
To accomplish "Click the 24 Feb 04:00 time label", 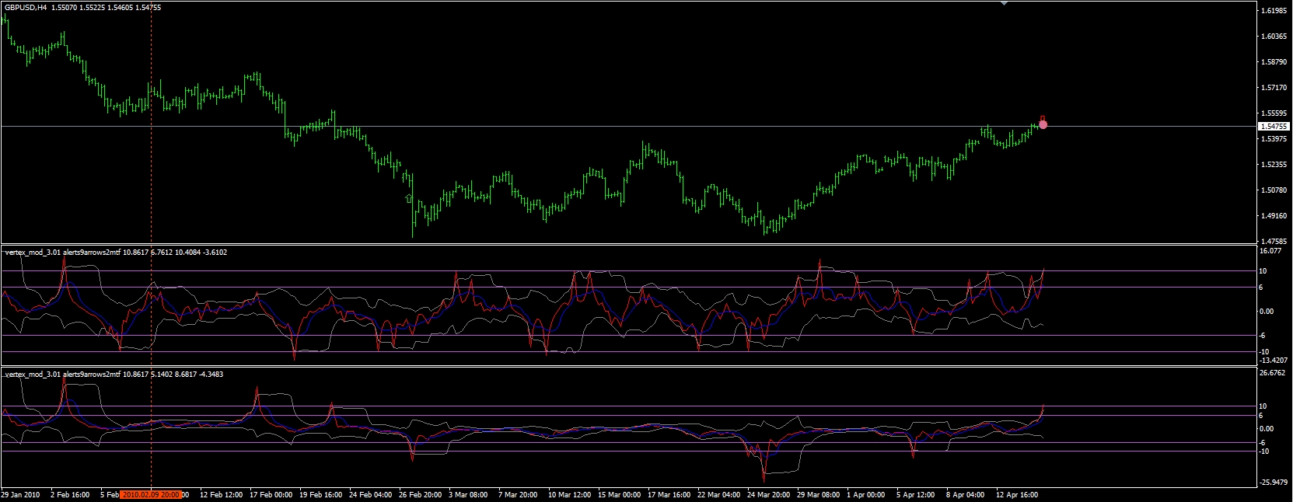I will point(371,494).
